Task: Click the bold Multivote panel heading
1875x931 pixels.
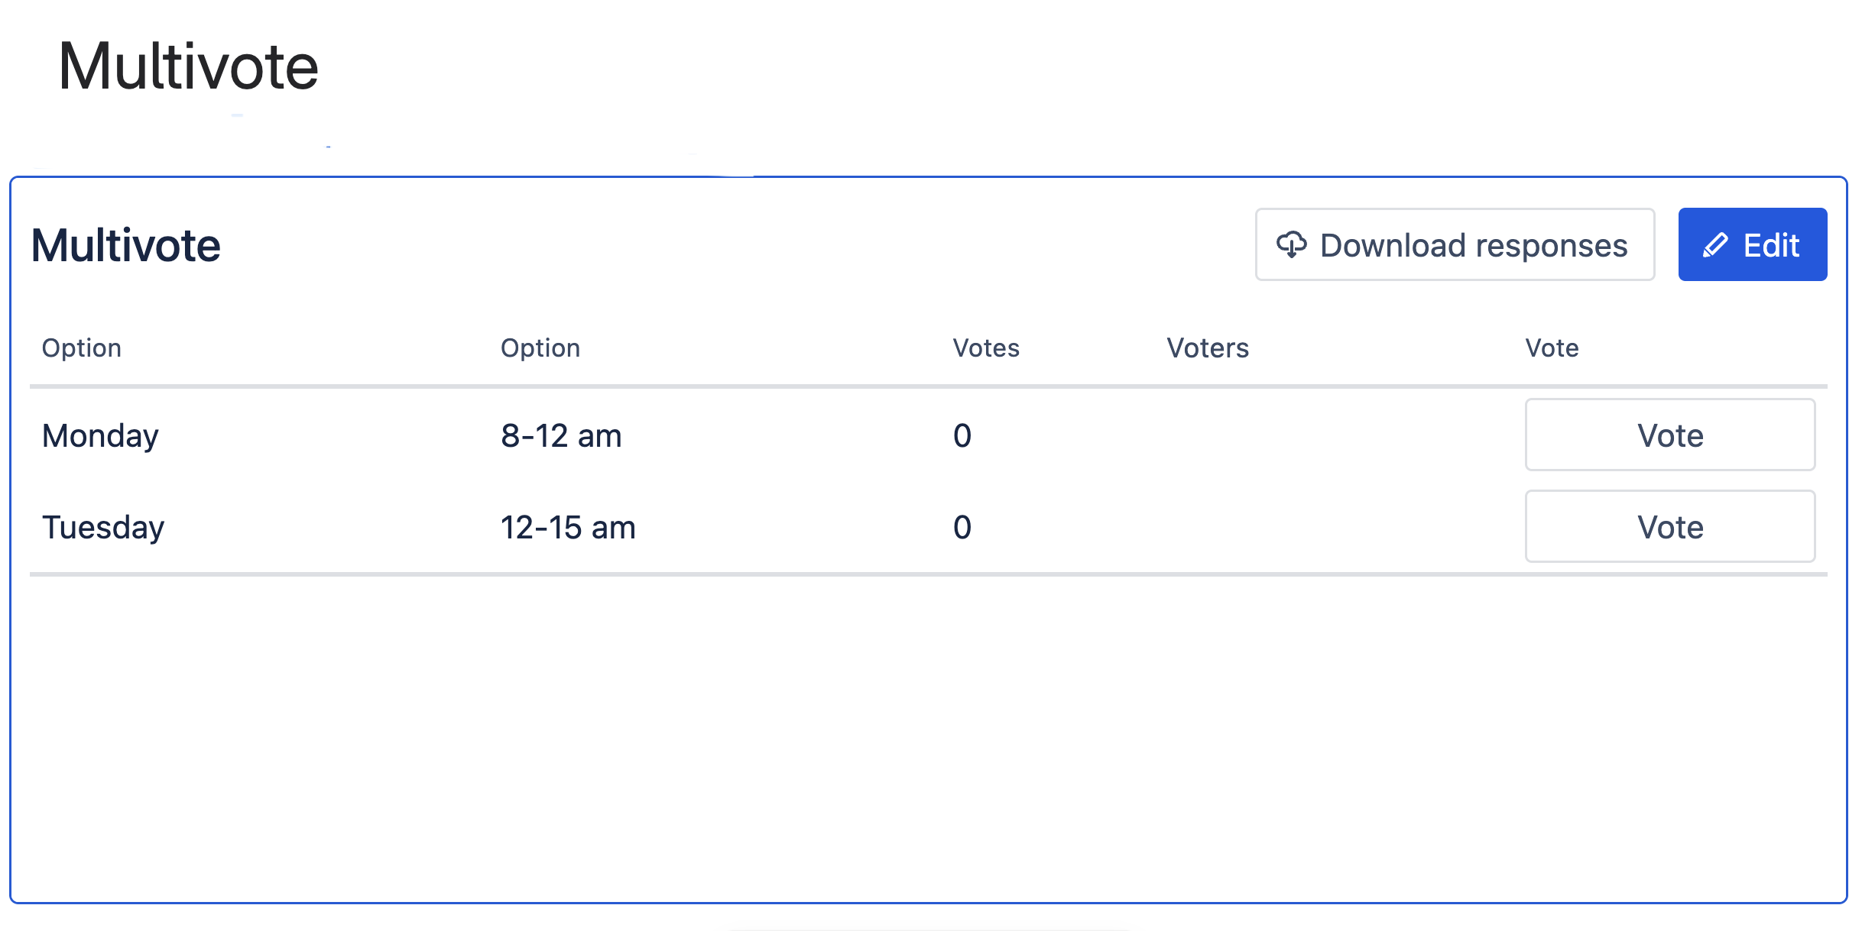Action: pyautogui.click(x=126, y=245)
